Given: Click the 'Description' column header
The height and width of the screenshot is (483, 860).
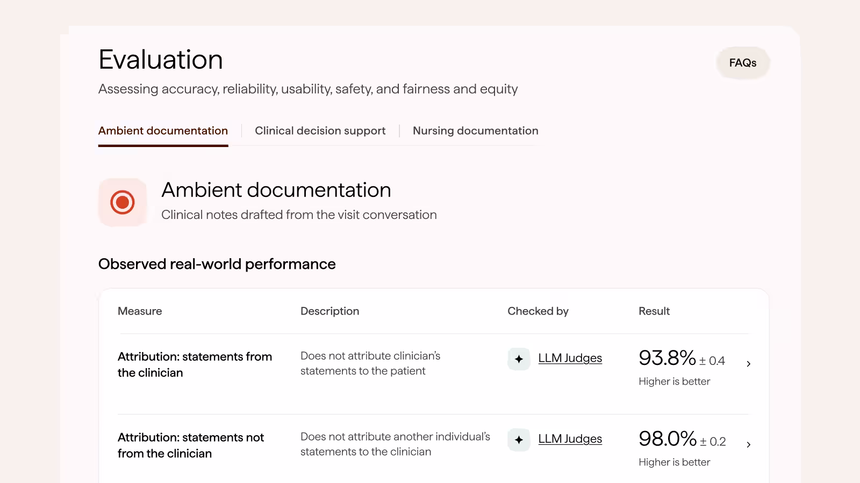Looking at the screenshot, I should 329,311.
